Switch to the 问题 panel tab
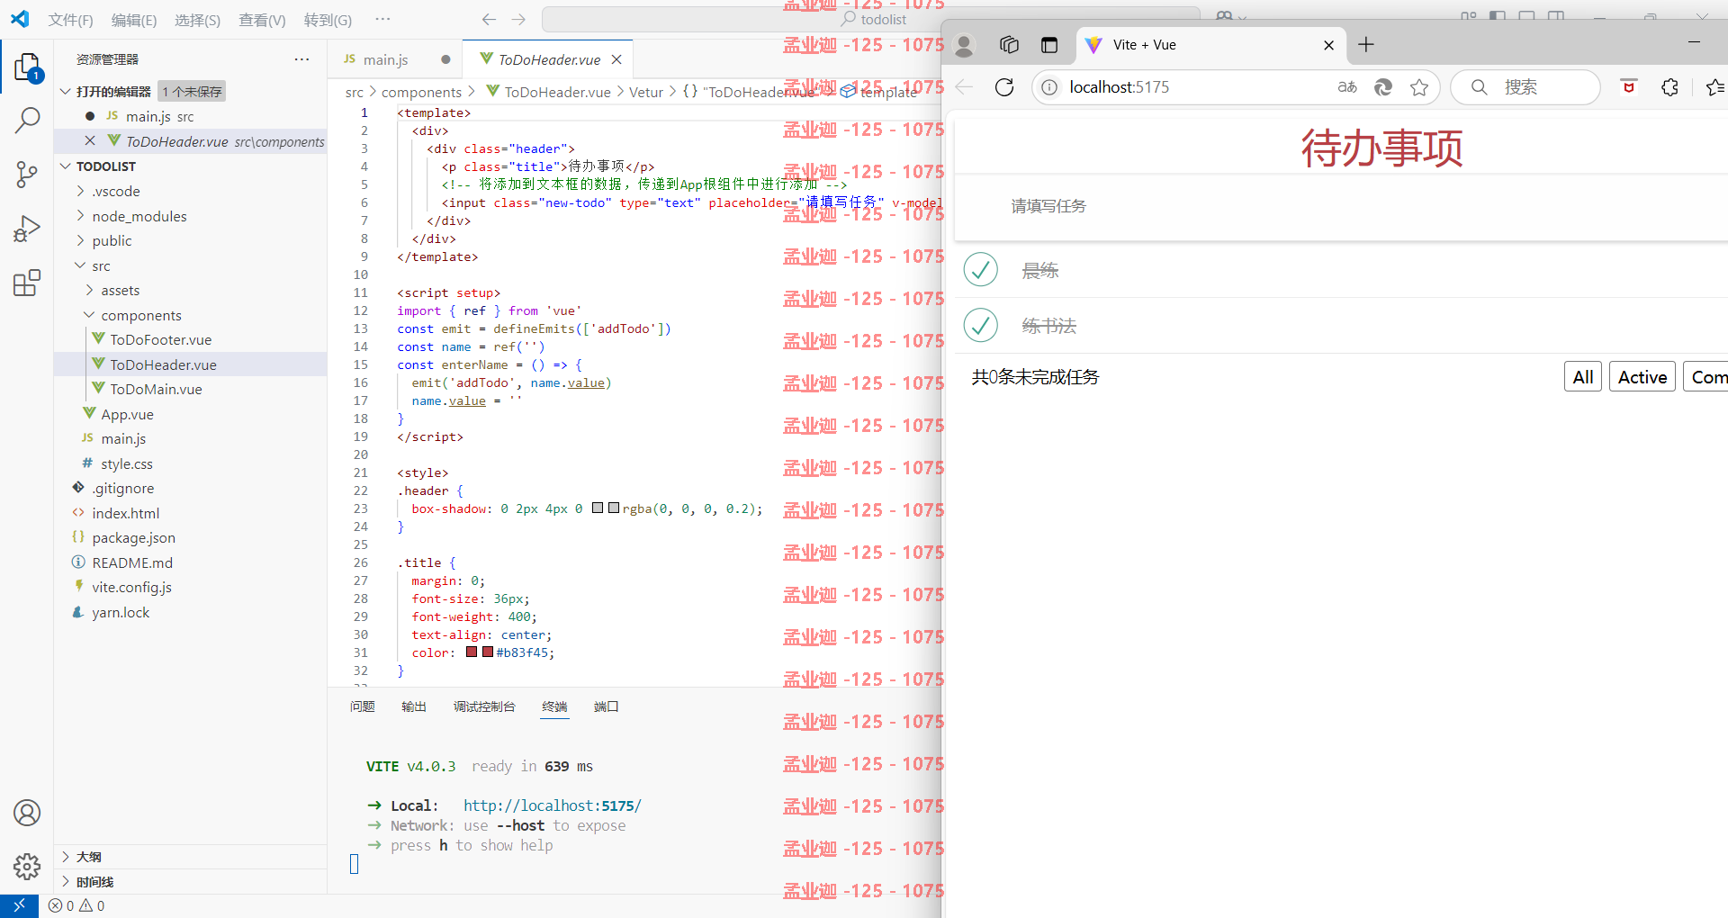The height and width of the screenshot is (918, 1728). pos(362,706)
